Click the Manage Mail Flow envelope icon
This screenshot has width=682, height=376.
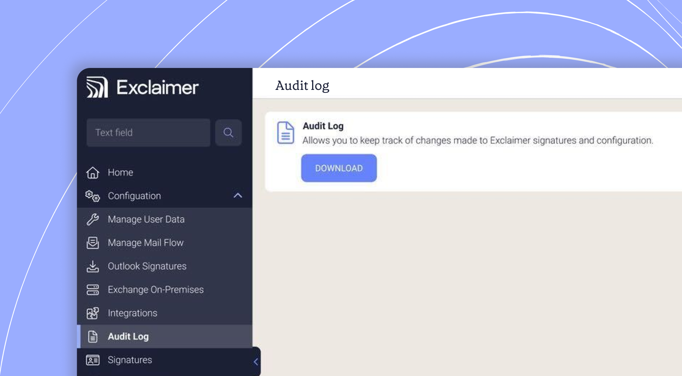pyautogui.click(x=92, y=243)
